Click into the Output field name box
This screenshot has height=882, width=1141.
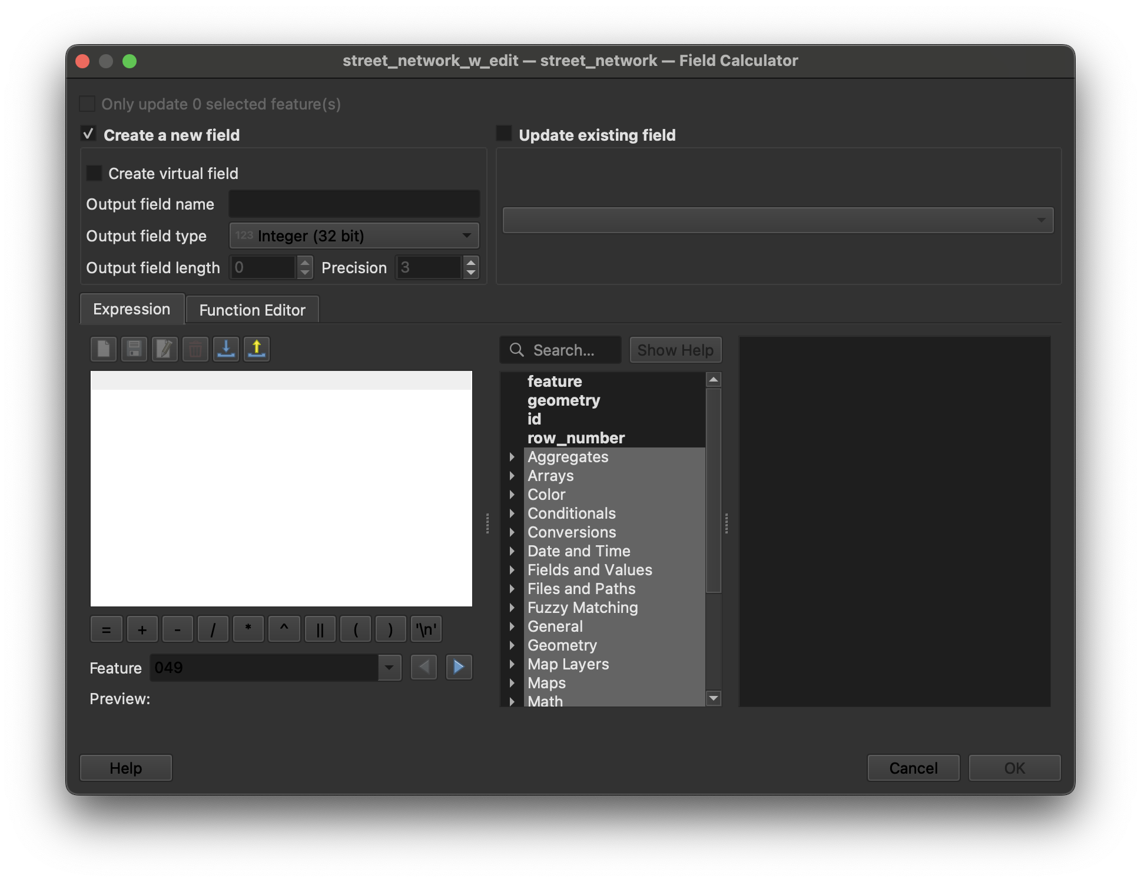pyautogui.click(x=354, y=204)
